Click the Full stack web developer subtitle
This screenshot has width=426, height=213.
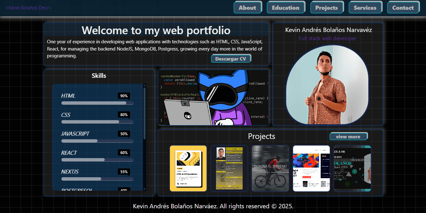click(x=328, y=38)
